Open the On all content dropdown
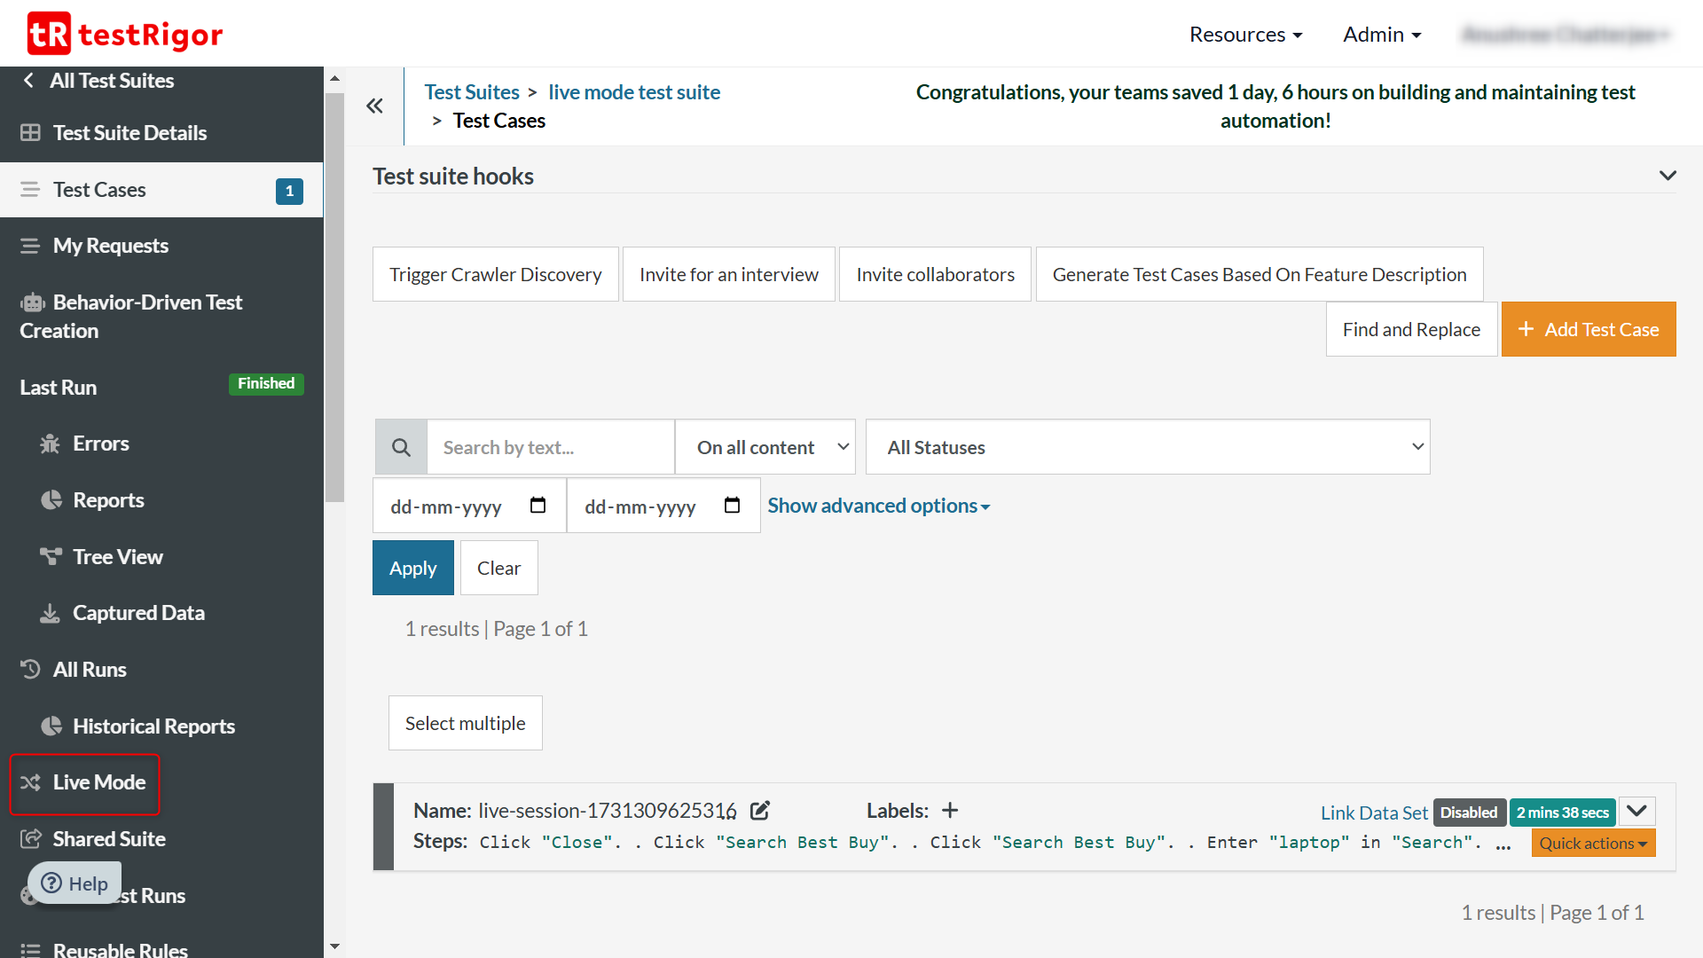The height and width of the screenshot is (958, 1703). tap(765, 447)
